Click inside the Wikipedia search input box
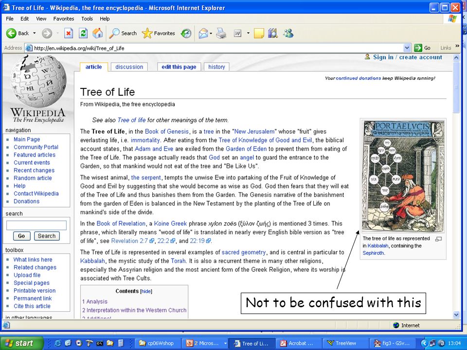 pyautogui.click(x=36, y=225)
